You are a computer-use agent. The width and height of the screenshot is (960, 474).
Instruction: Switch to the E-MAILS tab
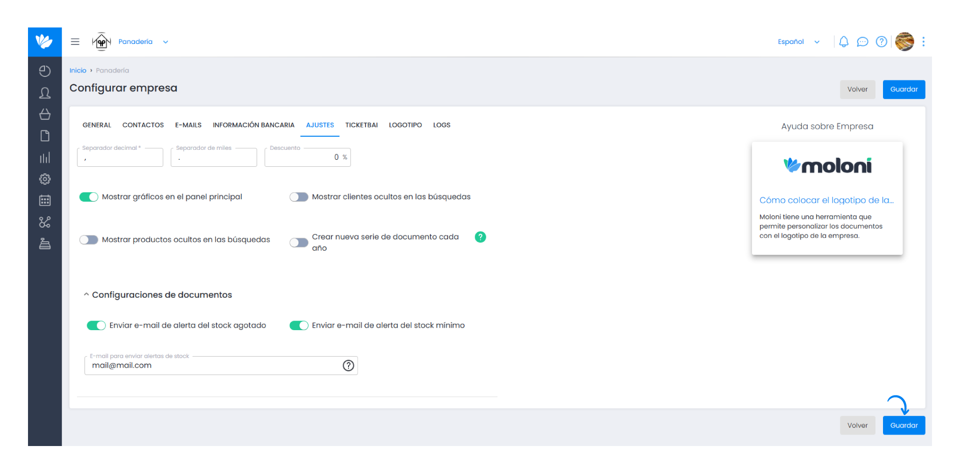click(x=188, y=125)
